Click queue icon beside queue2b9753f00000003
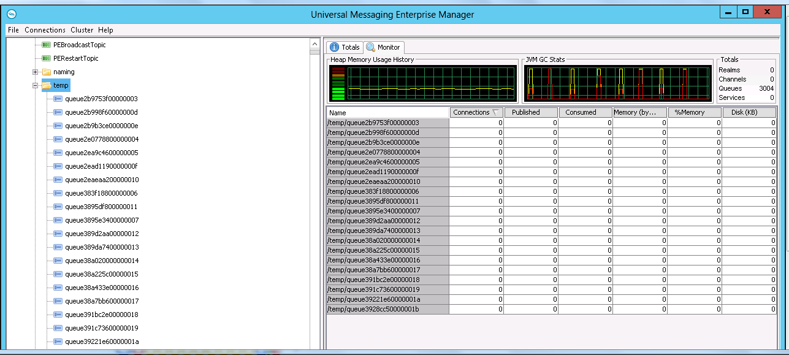Image resolution: width=789 pixels, height=355 pixels. 58,99
